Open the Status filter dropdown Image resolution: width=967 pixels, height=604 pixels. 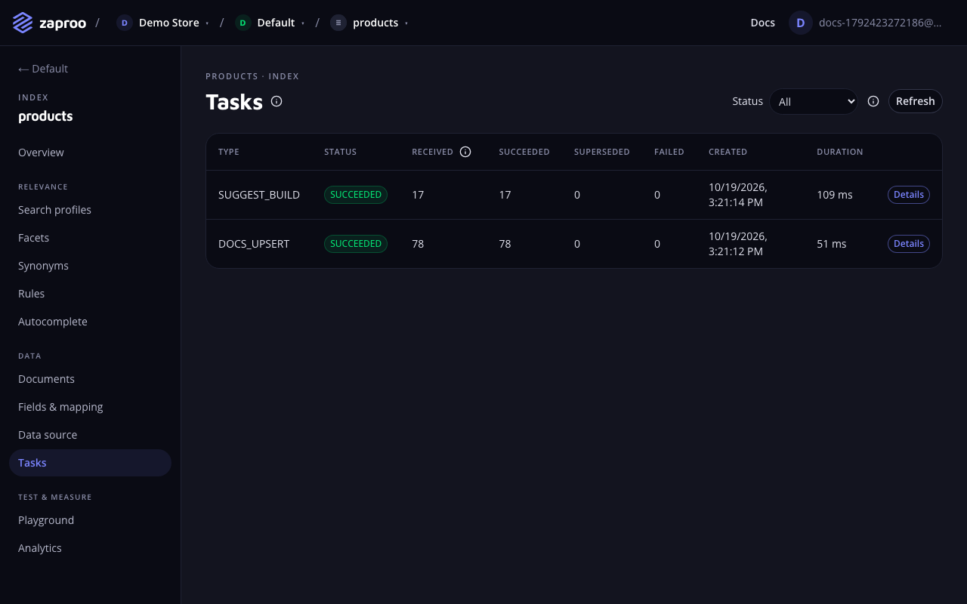tap(814, 101)
